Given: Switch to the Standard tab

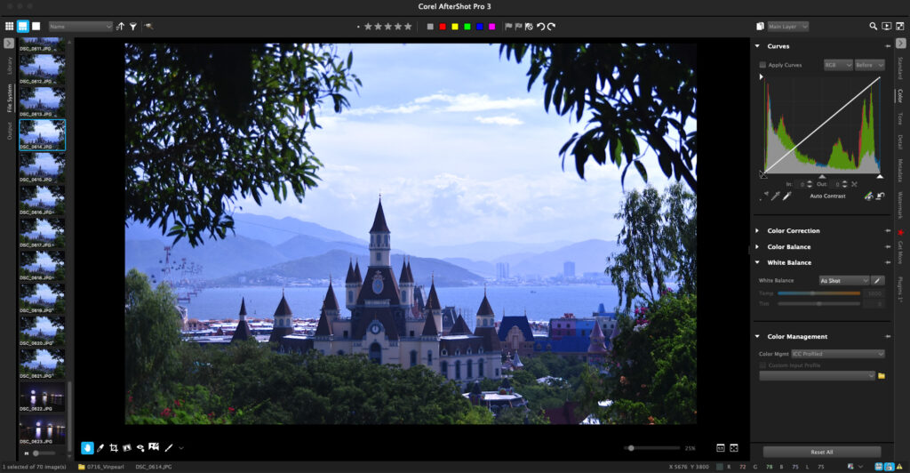Looking at the screenshot, I should point(900,68).
